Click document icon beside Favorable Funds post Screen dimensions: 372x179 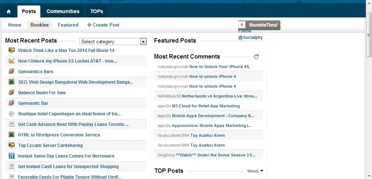pyautogui.click(x=11, y=177)
